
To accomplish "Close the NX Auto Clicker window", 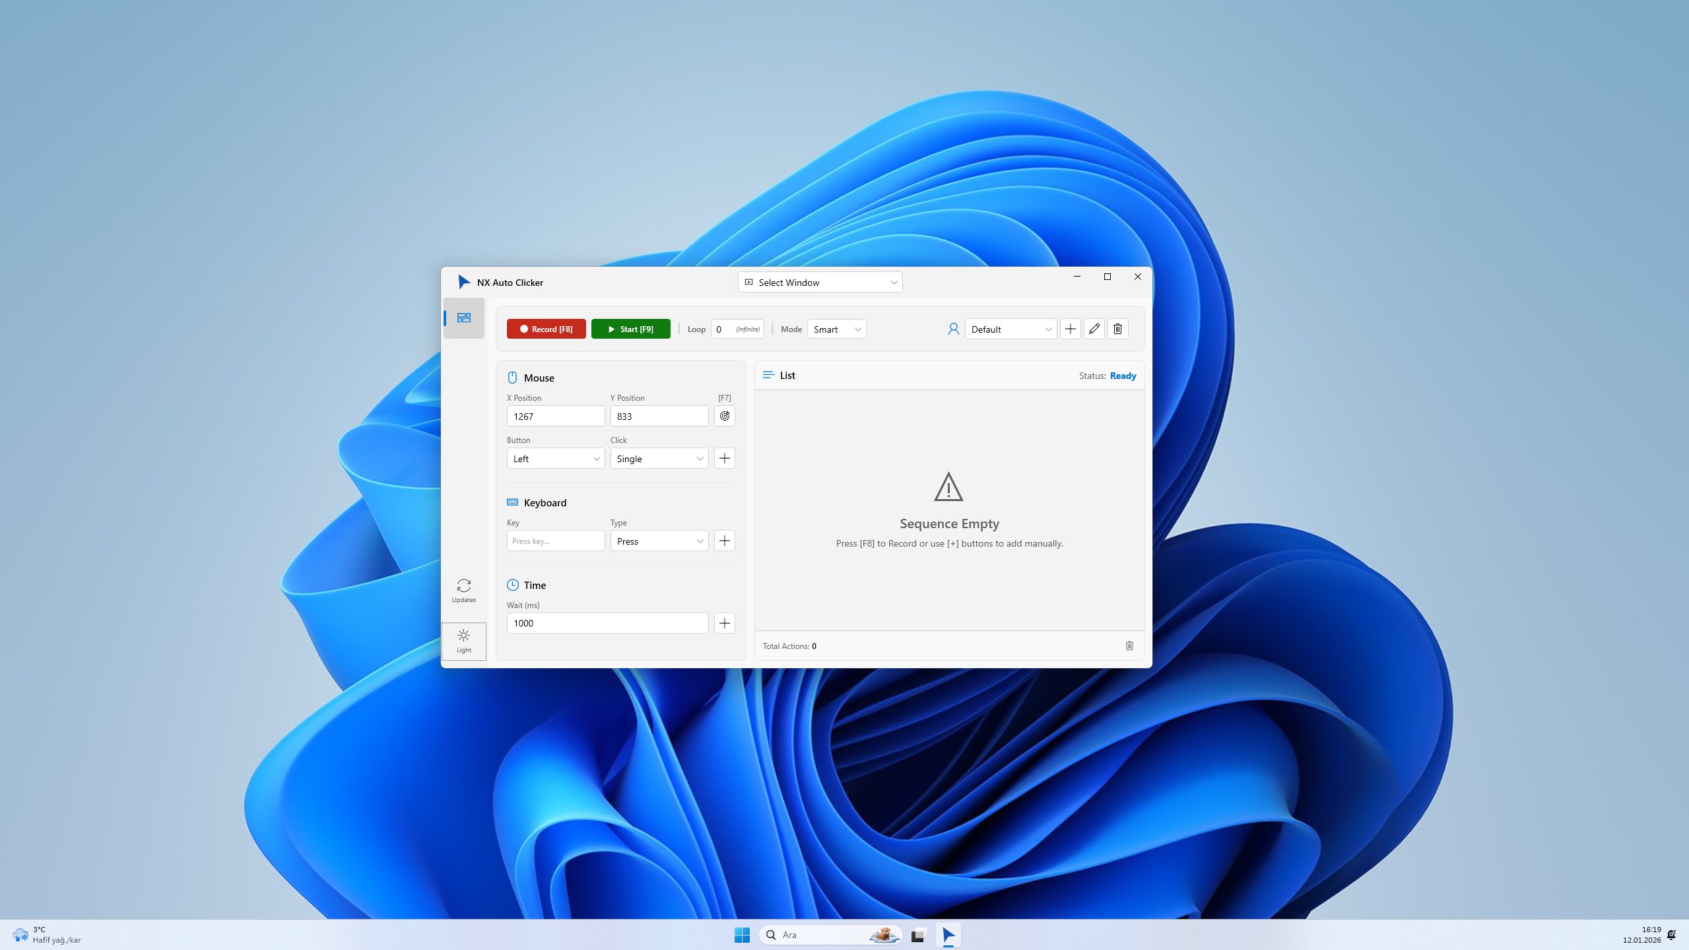I will click(x=1137, y=277).
